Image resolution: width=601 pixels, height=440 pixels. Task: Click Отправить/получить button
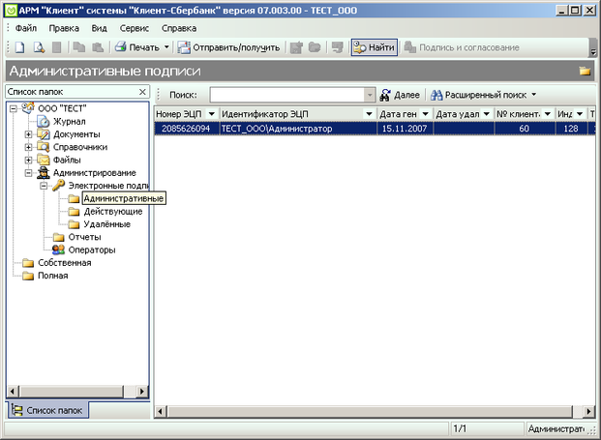click(228, 47)
